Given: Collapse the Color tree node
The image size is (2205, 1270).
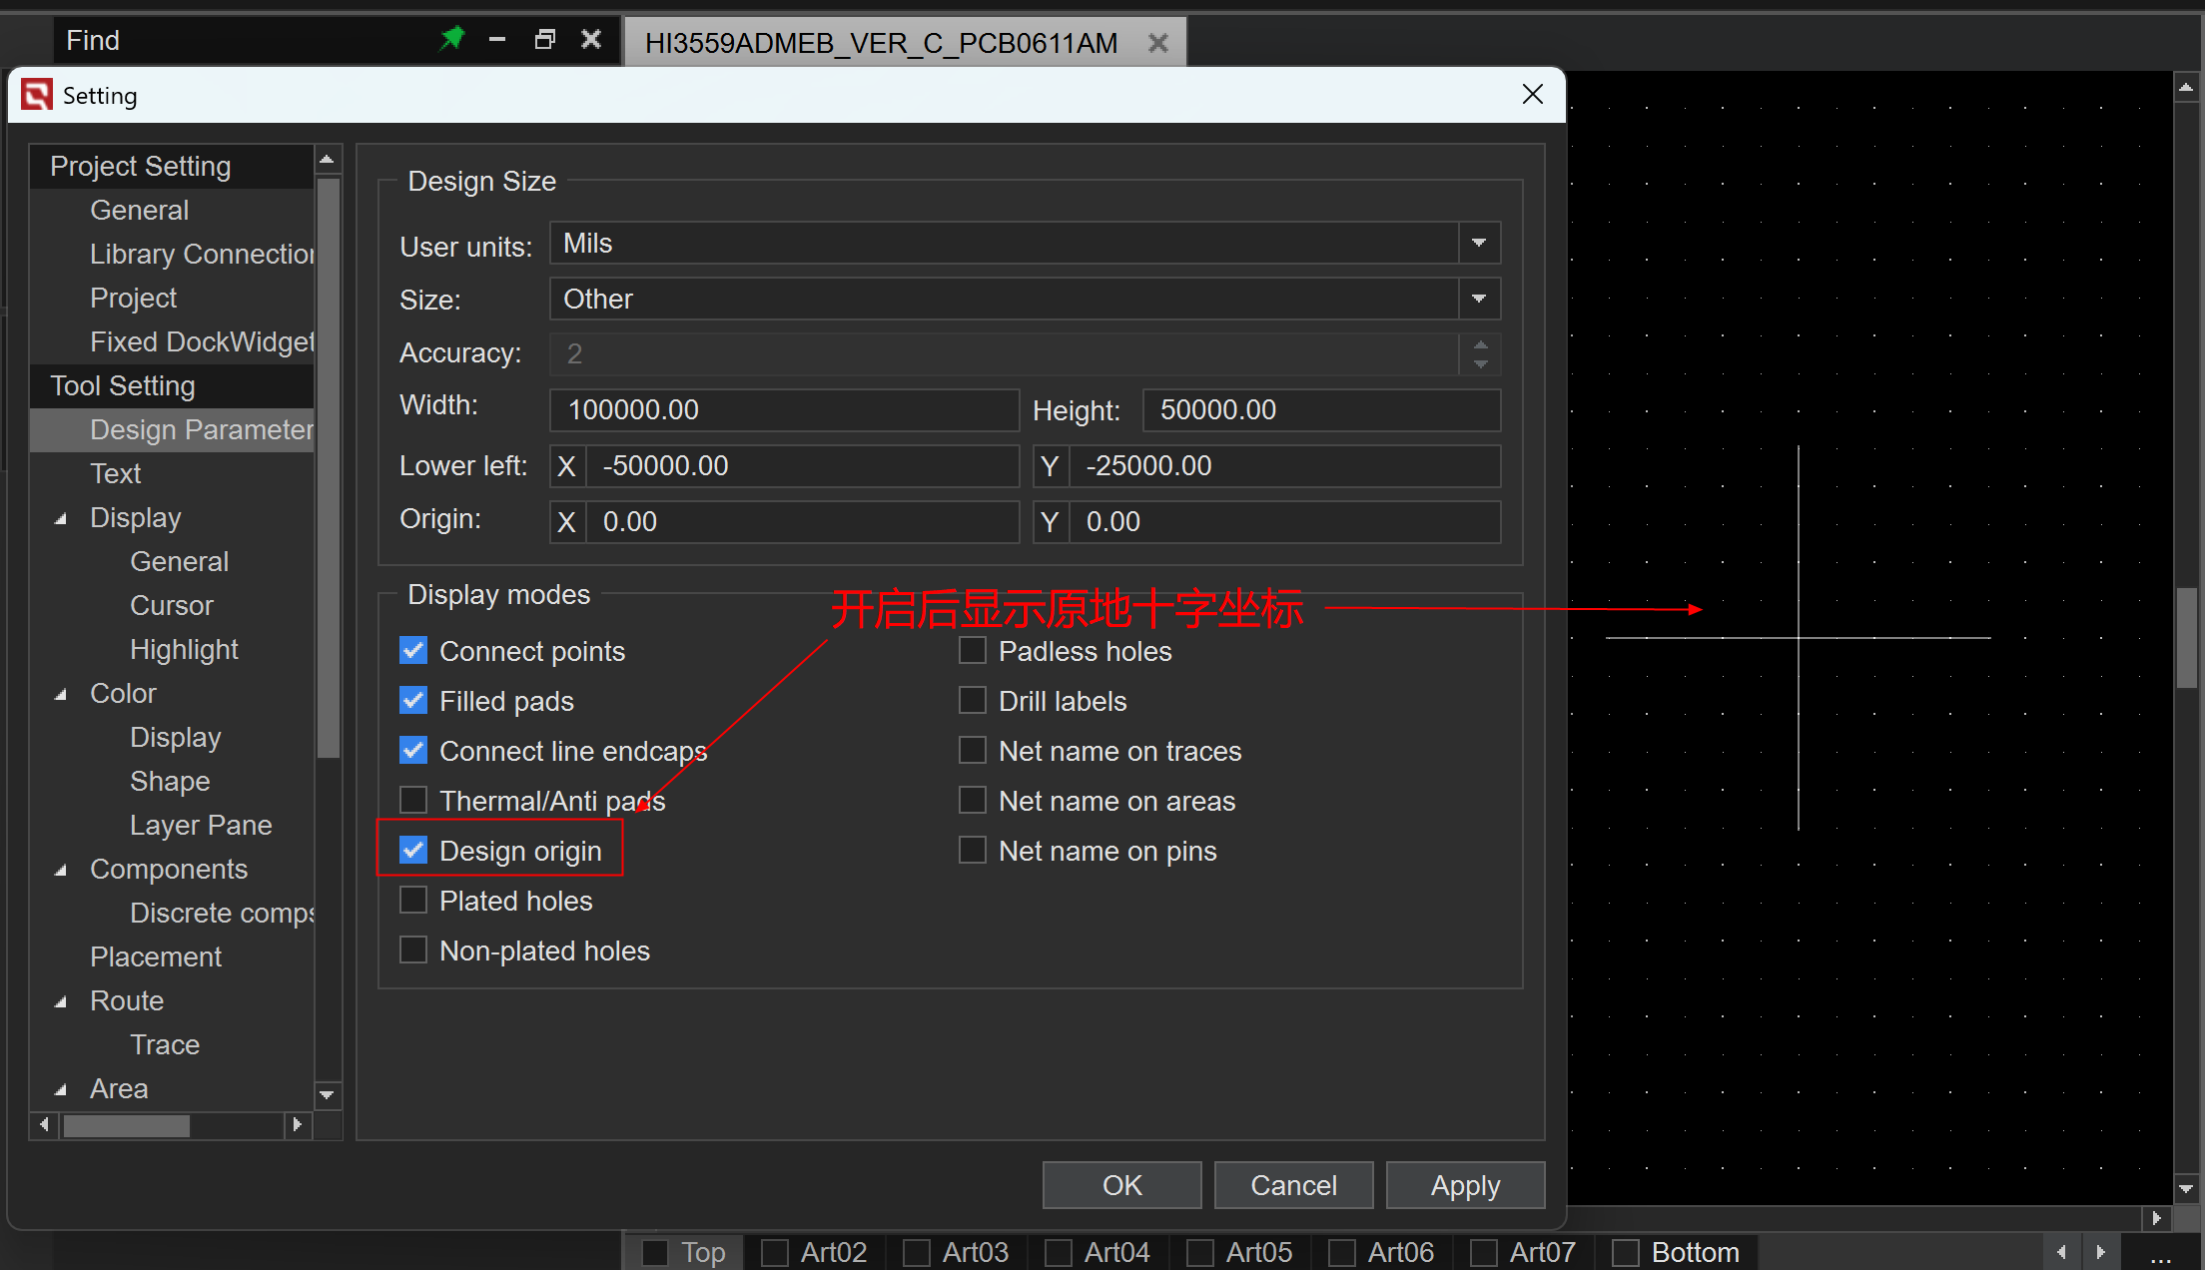Looking at the screenshot, I should point(61,694).
